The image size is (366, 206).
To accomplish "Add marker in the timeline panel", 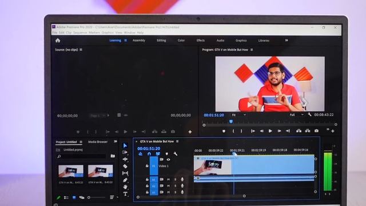I will 166,154.
